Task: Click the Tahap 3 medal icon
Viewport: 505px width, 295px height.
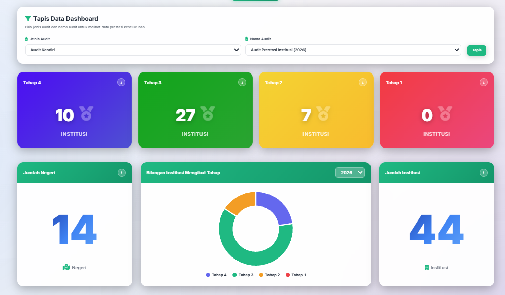Action: click(208, 114)
